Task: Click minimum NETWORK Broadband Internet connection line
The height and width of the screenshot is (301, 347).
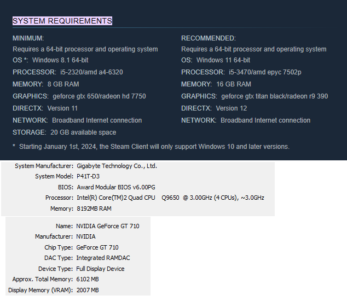Action: click(77, 120)
